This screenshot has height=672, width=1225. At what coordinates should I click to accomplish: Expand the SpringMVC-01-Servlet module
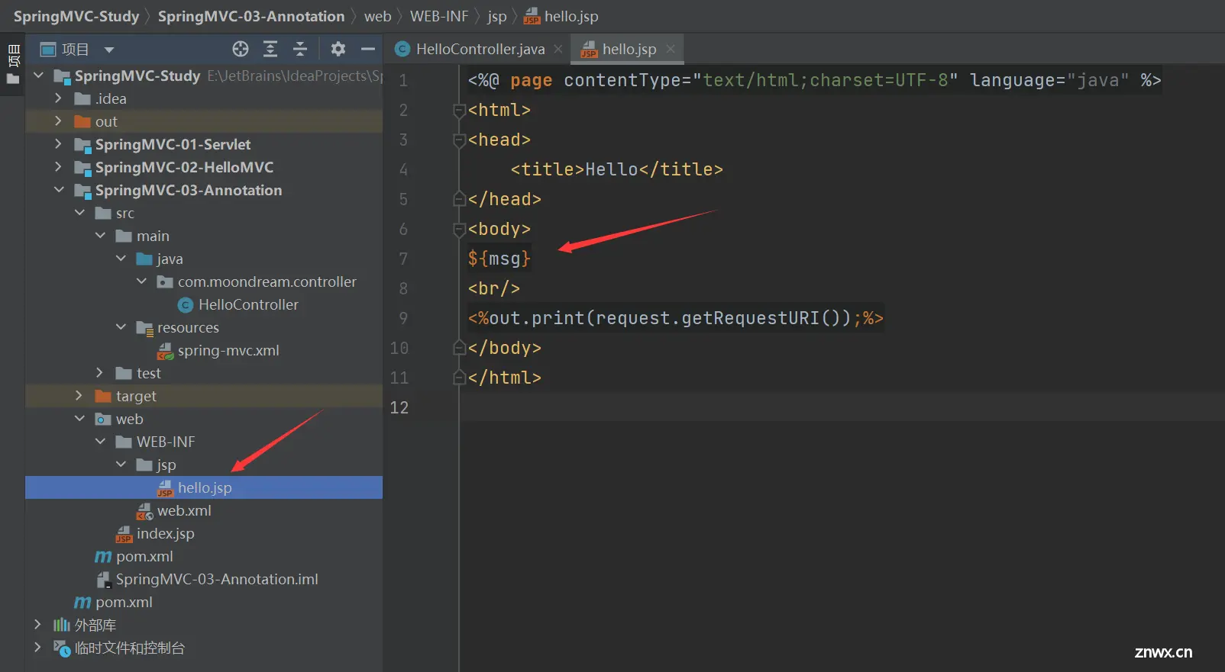pyautogui.click(x=58, y=144)
